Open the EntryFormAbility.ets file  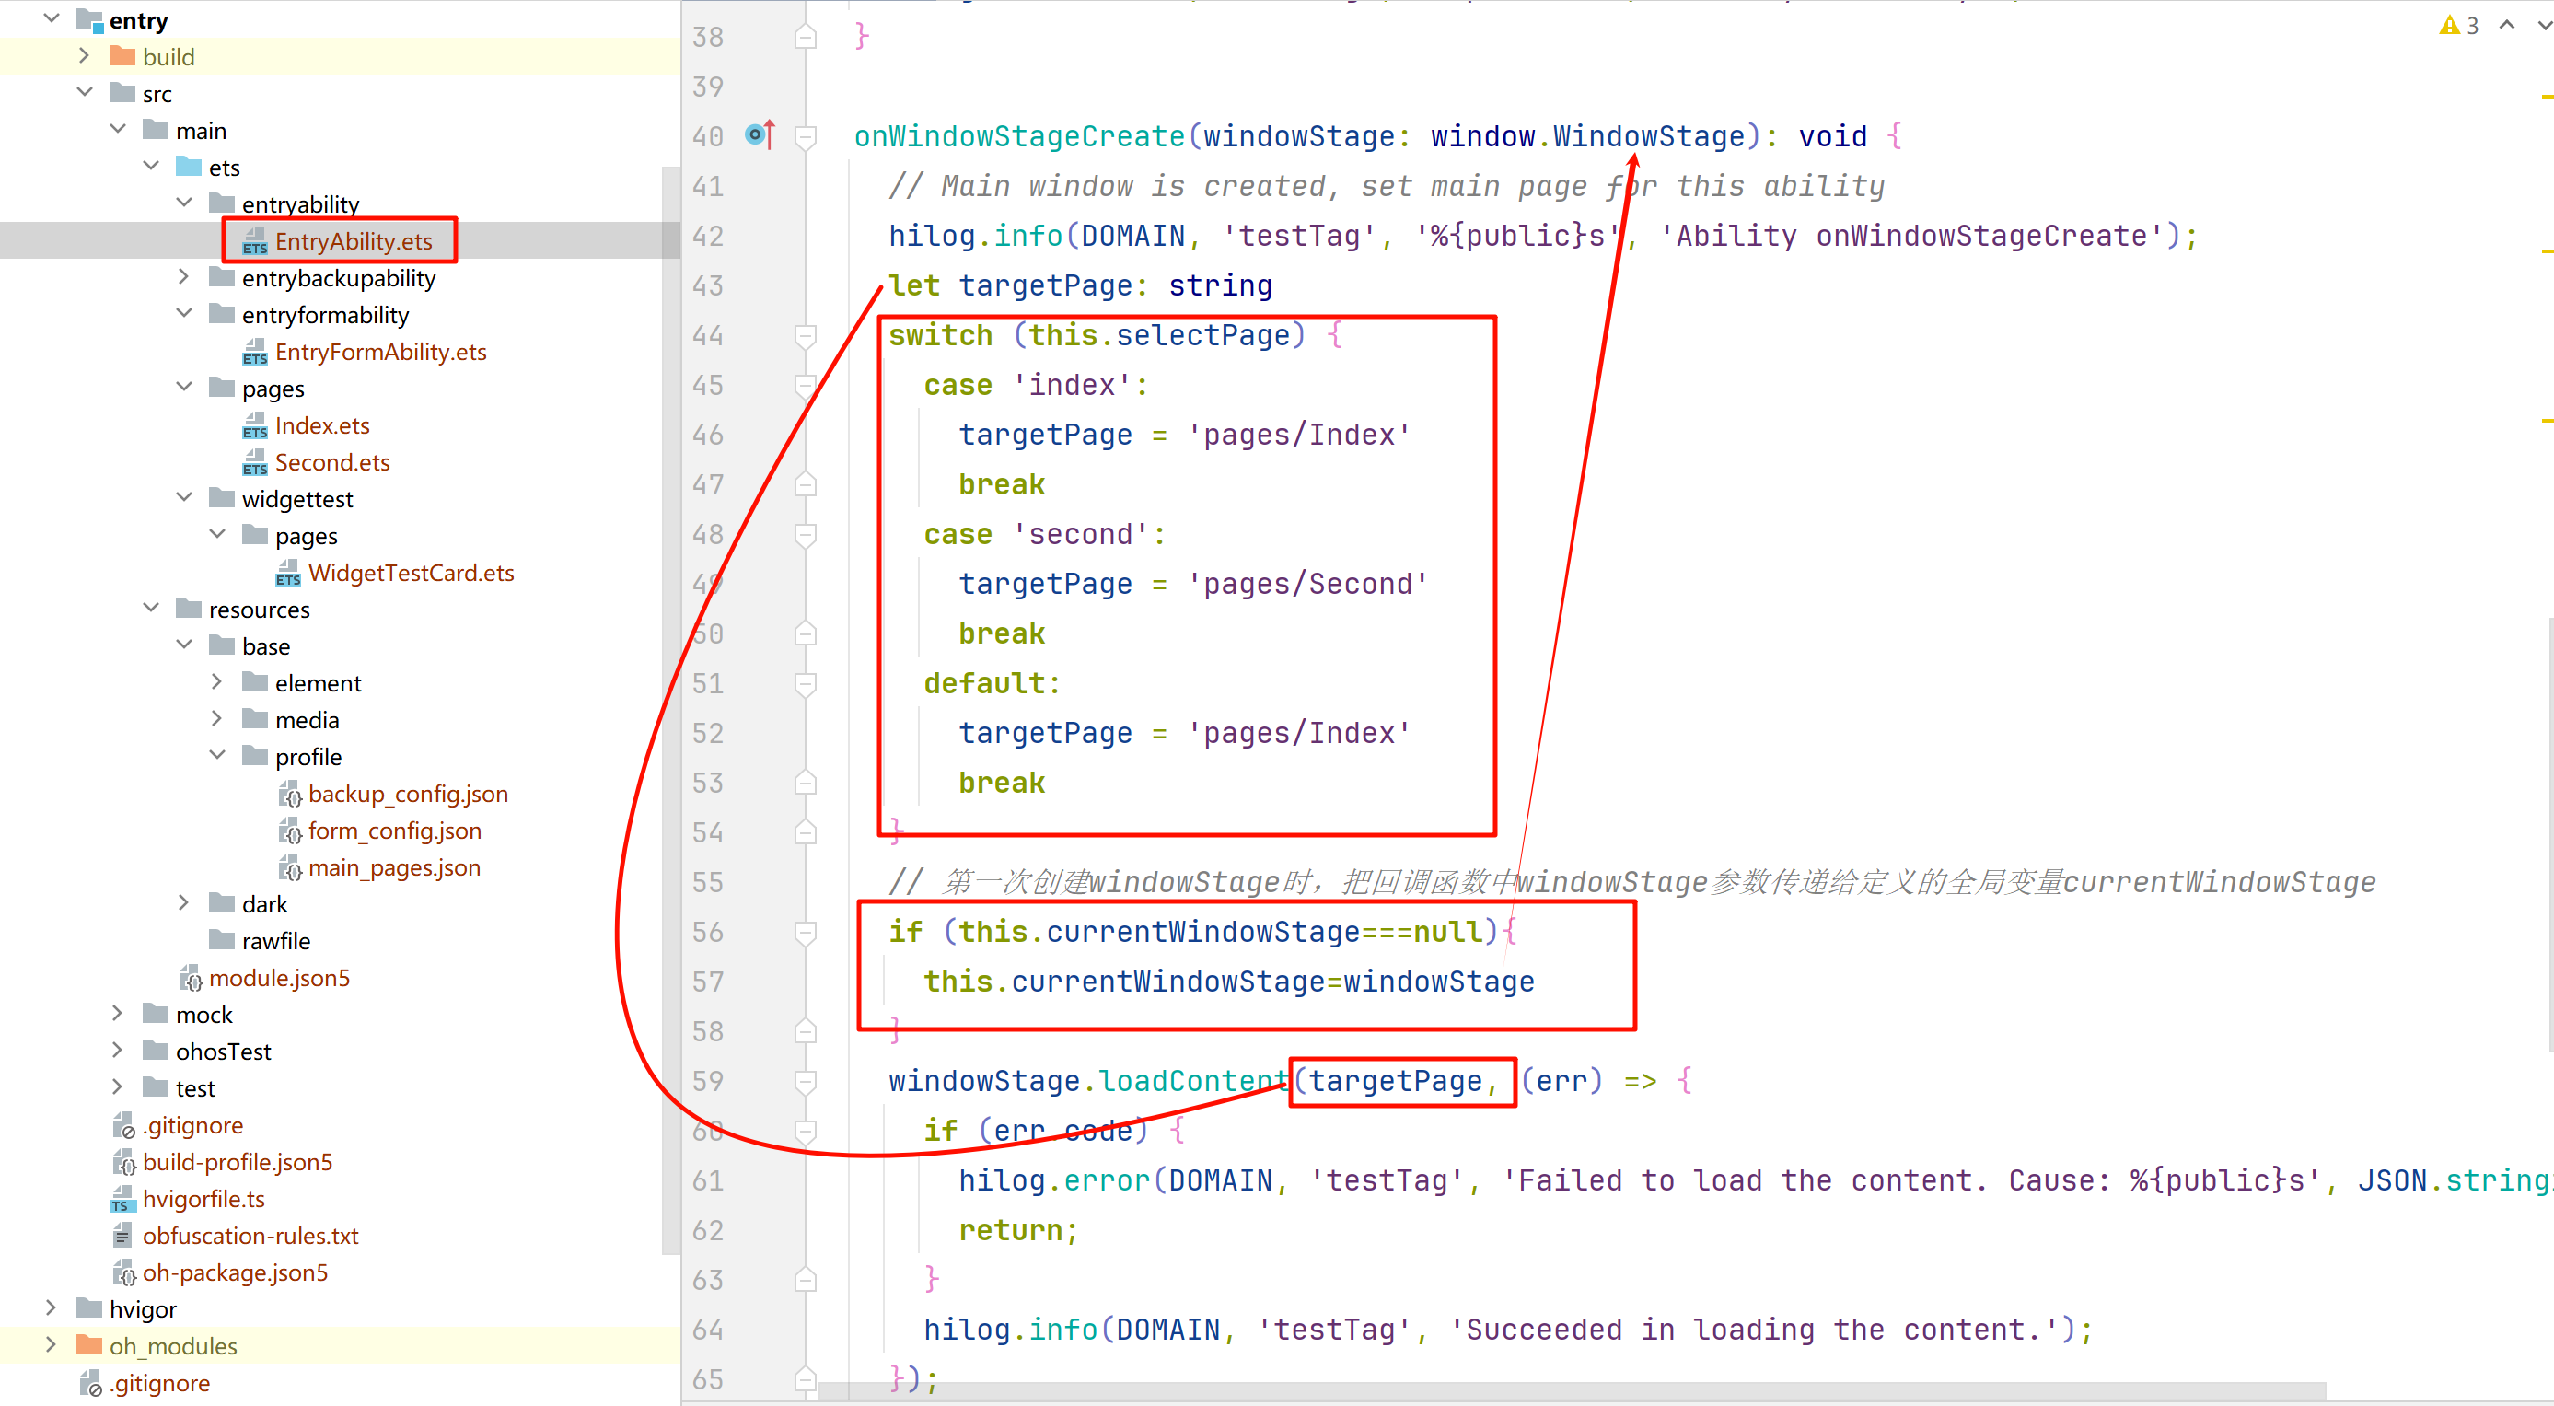click(x=379, y=352)
